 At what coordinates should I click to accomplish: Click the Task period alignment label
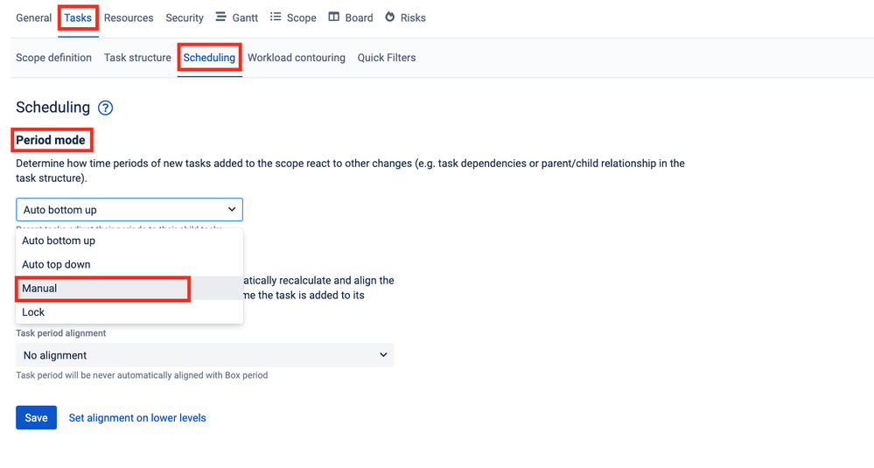[60, 333]
